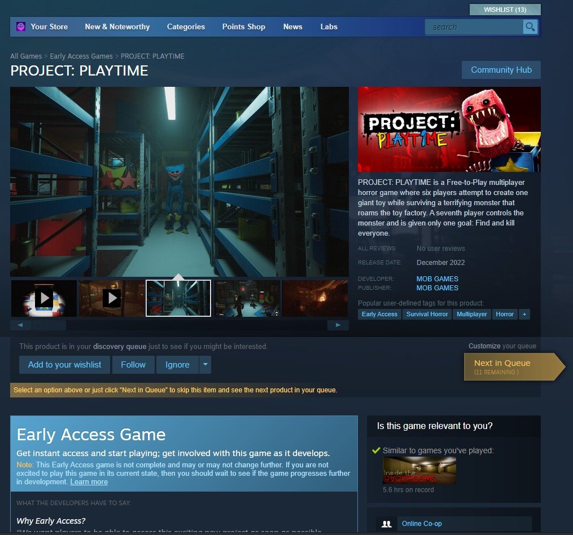Click Add to your wishlist
The image size is (573, 535).
pyautogui.click(x=65, y=365)
